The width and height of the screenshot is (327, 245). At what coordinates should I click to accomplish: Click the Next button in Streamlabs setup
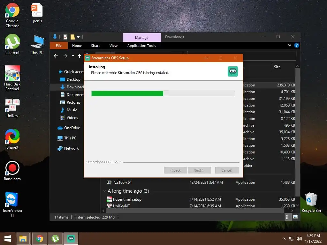pyautogui.click(x=199, y=170)
